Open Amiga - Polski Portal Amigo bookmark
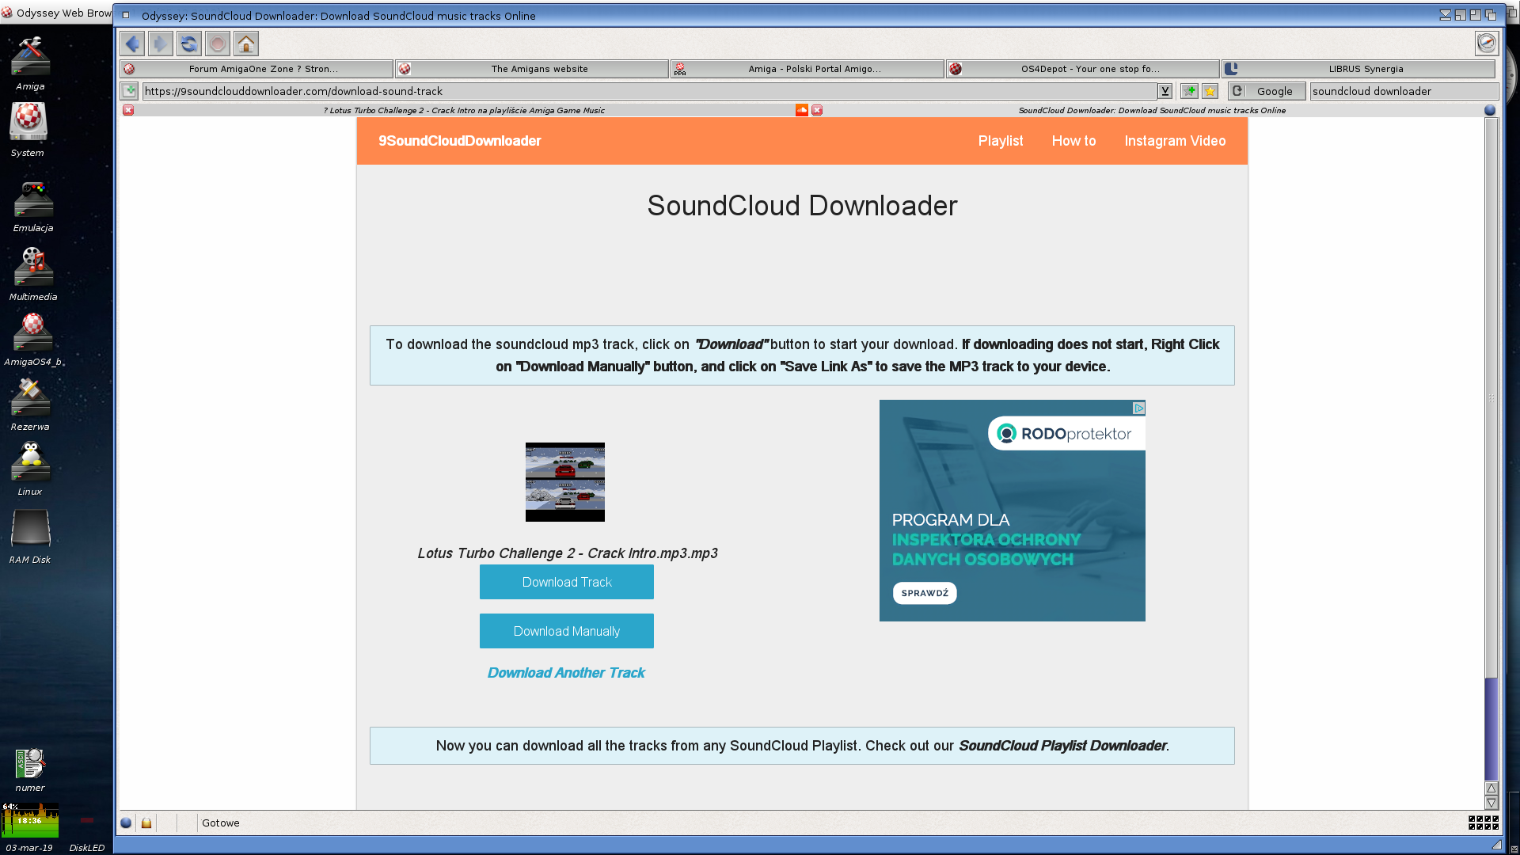The height and width of the screenshot is (855, 1520). [807, 69]
